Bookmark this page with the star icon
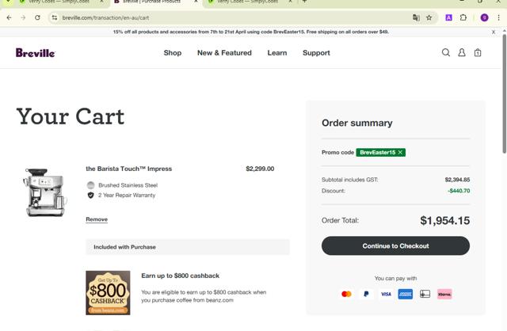Image resolution: width=507 pixels, height=331 pixels. [x=429, y=17]
